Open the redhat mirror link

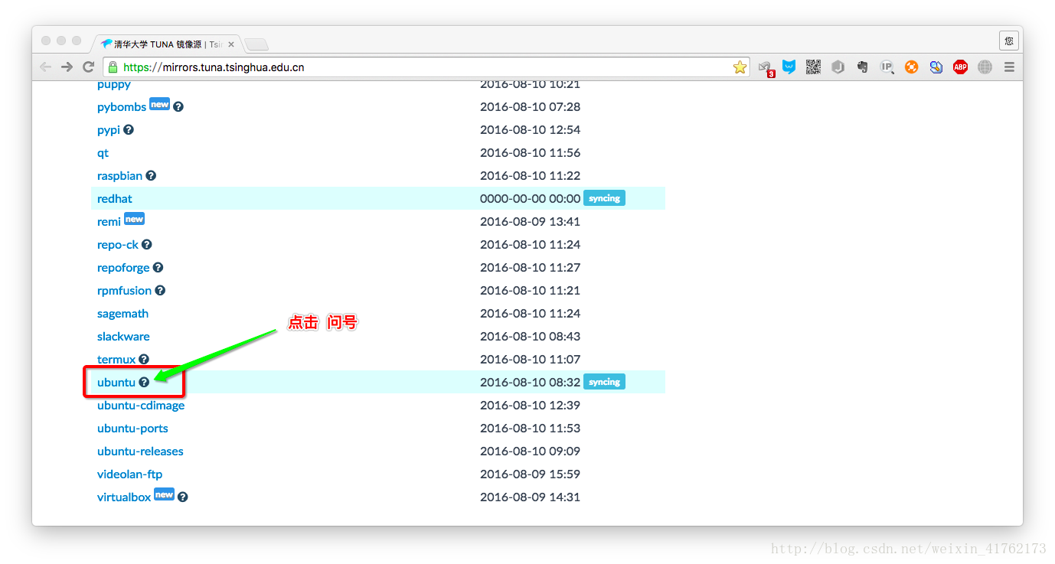click(x=115, y=199)
